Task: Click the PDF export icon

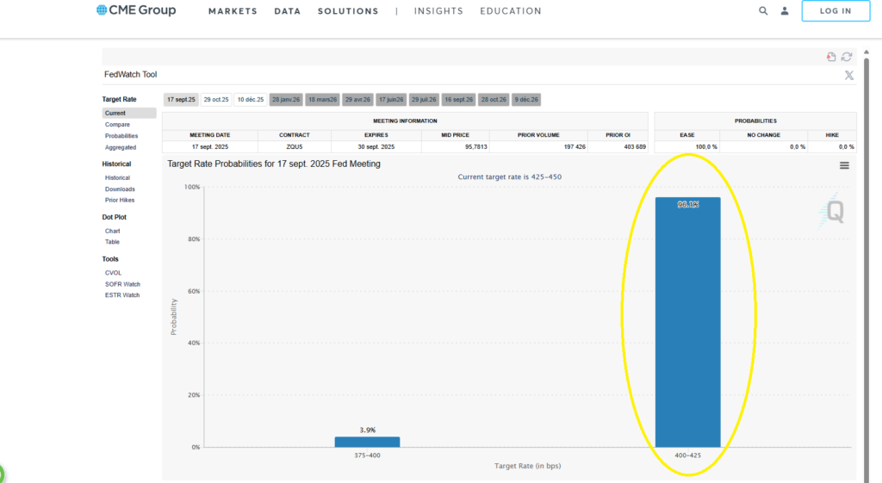Action: [x=831, y=57]
